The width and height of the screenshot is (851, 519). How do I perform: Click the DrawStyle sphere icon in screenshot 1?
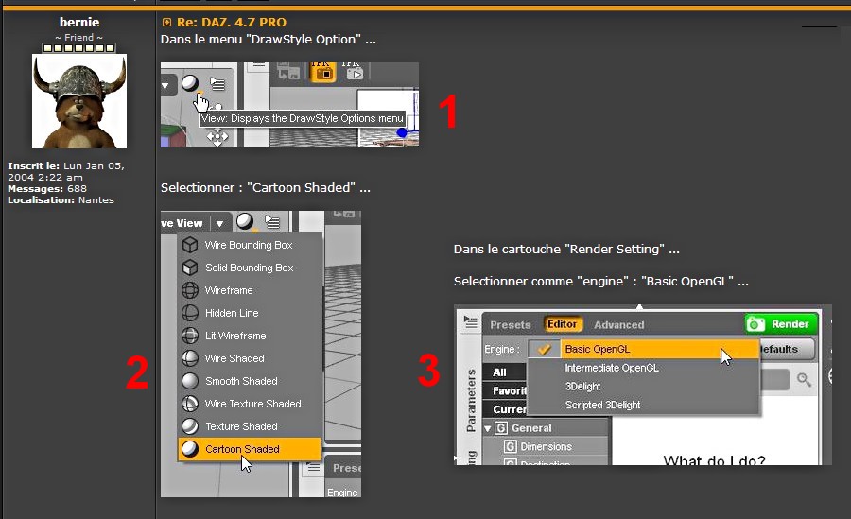(x=190, y=83)
